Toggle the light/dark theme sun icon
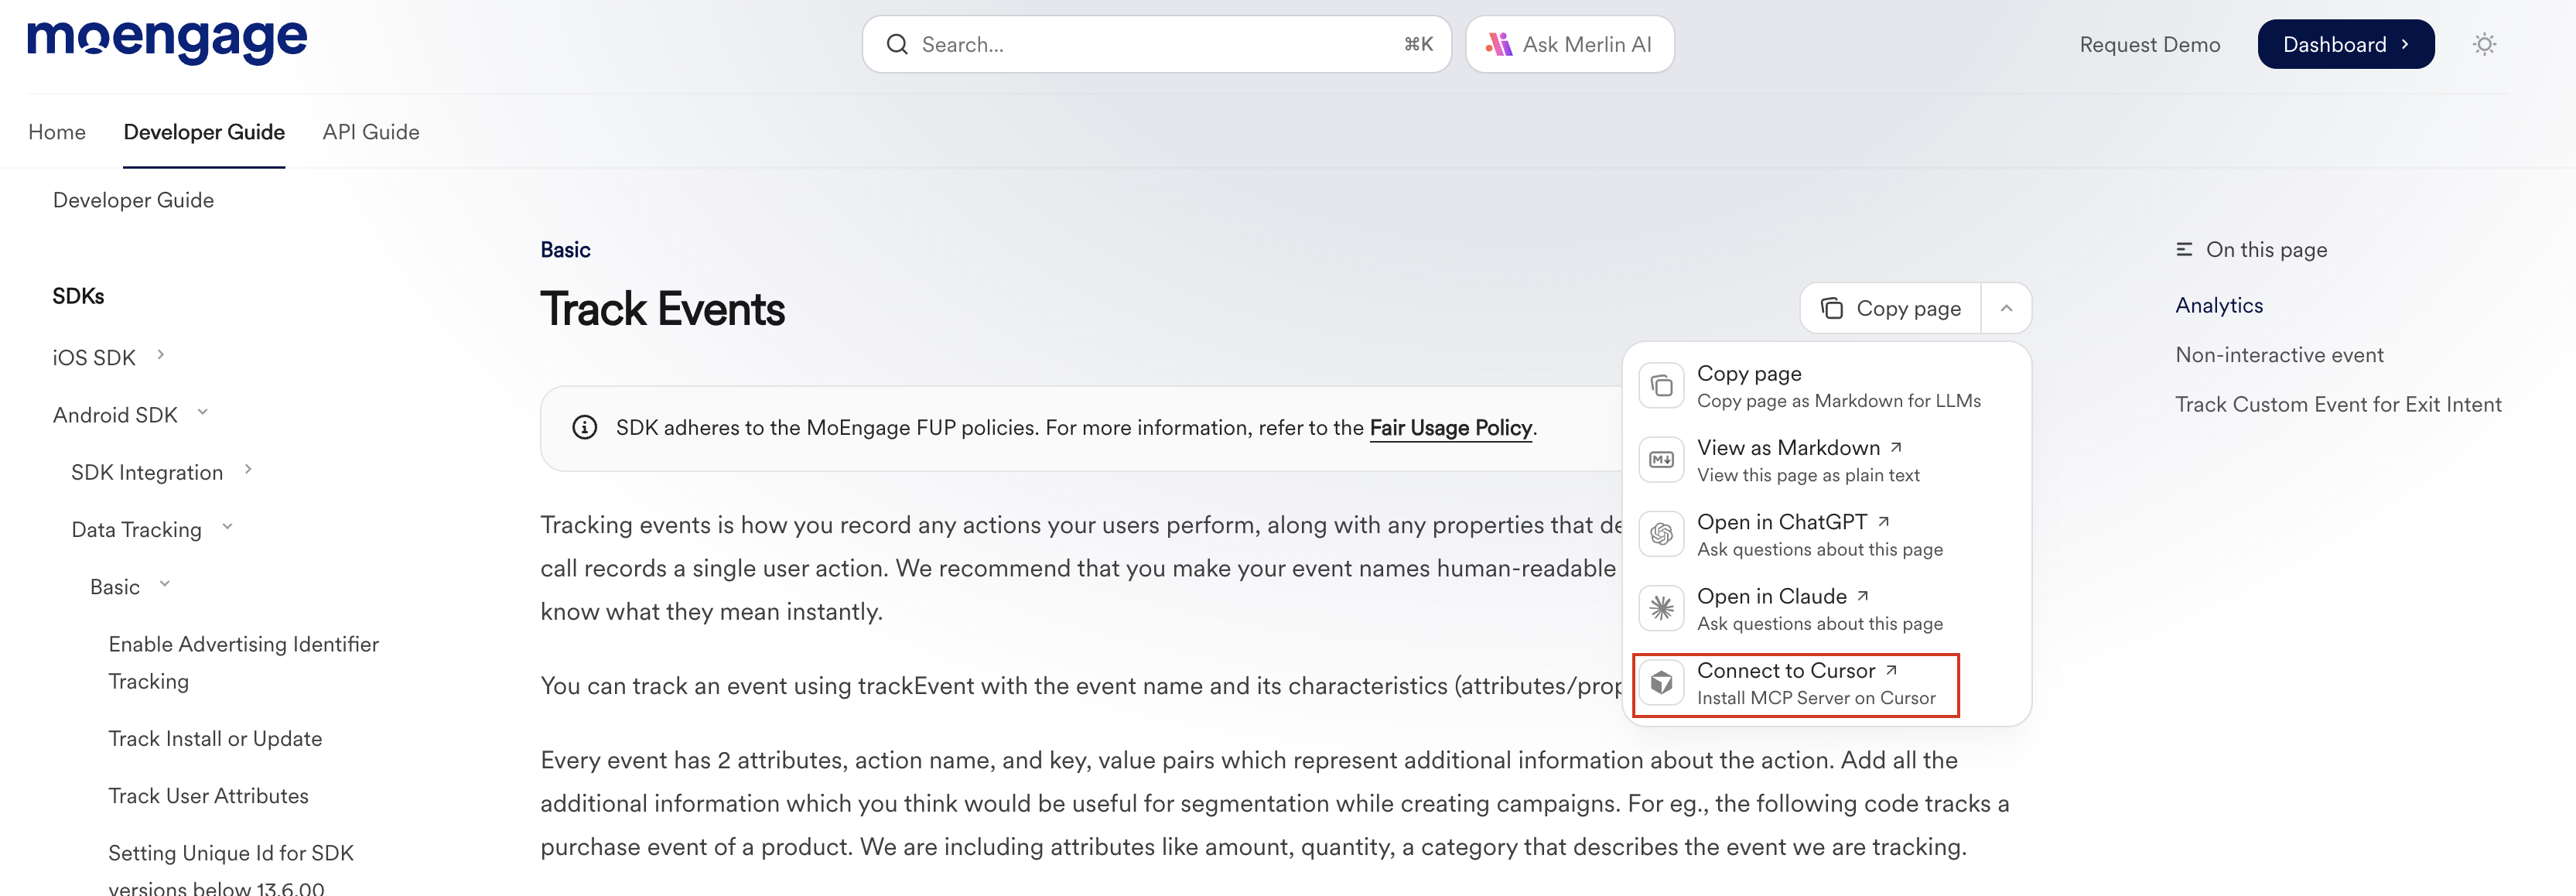2576x896 pixels. click(x=2484, y=44)
